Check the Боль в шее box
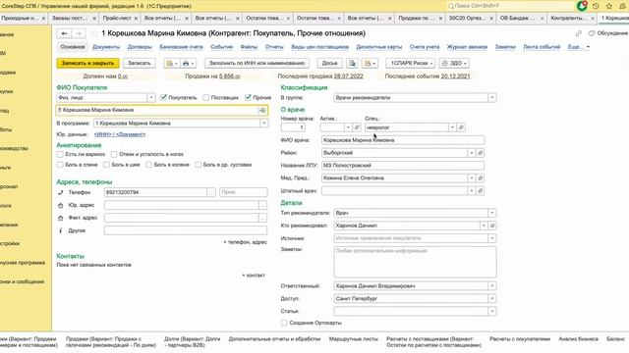 click(106, 165)
